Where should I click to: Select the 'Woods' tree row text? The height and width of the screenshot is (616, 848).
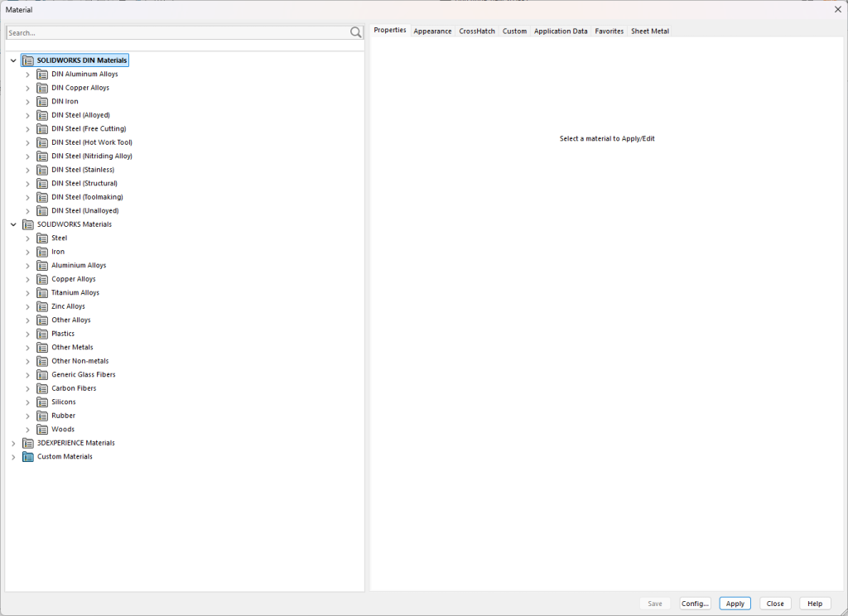pyautogui.click(x=63, y=430)
